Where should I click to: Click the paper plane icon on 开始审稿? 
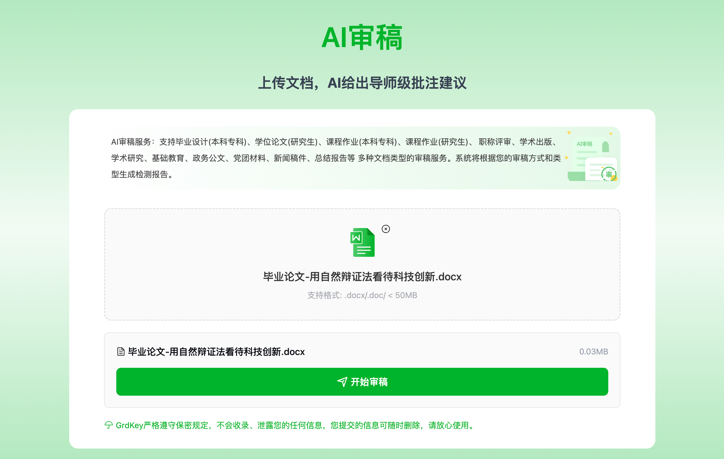pos(342,382)
